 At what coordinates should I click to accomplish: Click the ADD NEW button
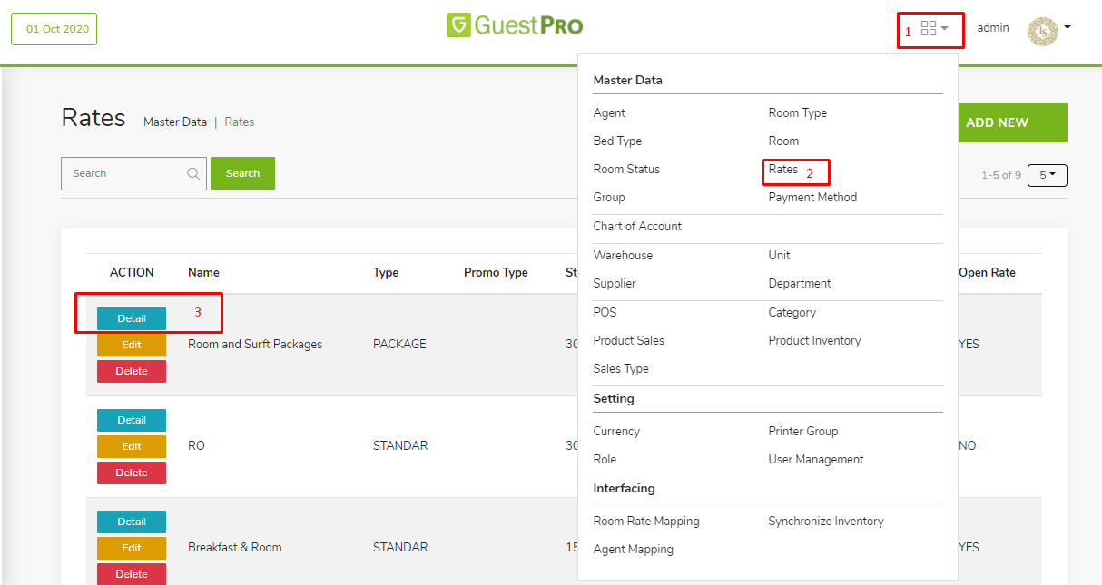click(x=1012, y=122)
